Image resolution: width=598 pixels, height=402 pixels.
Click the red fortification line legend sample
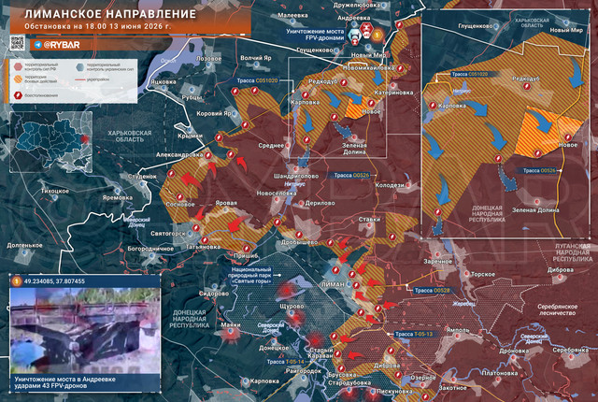tap(80, 79)
